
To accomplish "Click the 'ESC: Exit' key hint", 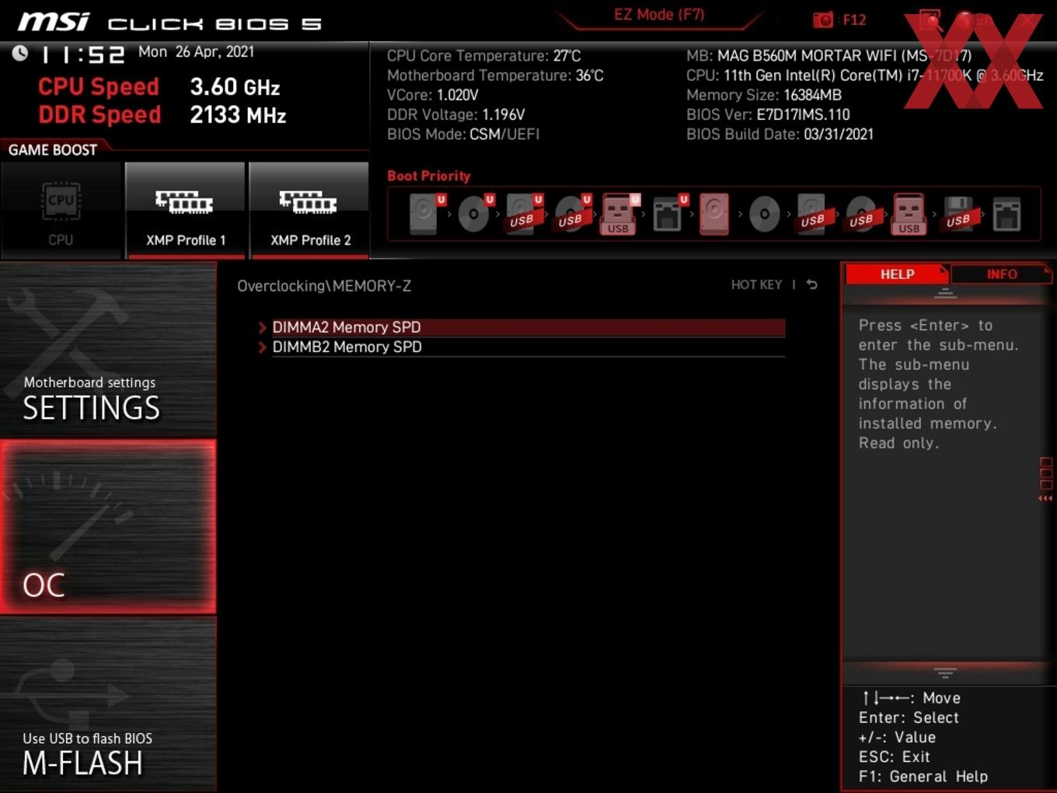I will [x=894, y=757].
